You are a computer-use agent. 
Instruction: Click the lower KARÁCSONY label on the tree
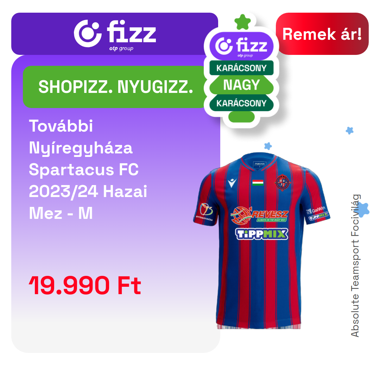(x=241, y=103)
